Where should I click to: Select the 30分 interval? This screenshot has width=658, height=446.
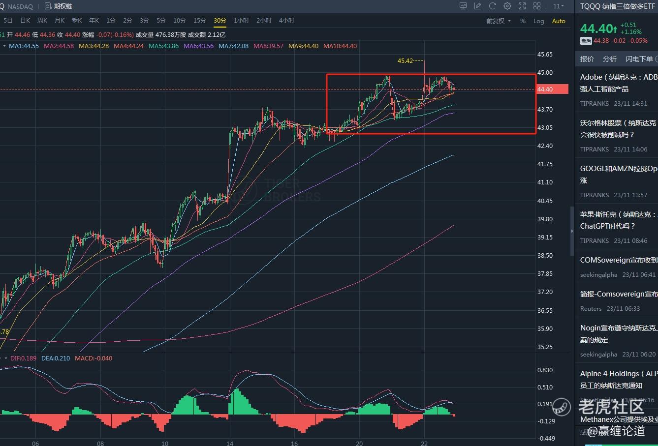click(x=220, y=21)
